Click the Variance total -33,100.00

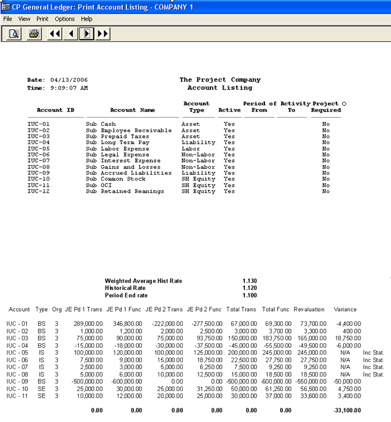pos(347,411)
